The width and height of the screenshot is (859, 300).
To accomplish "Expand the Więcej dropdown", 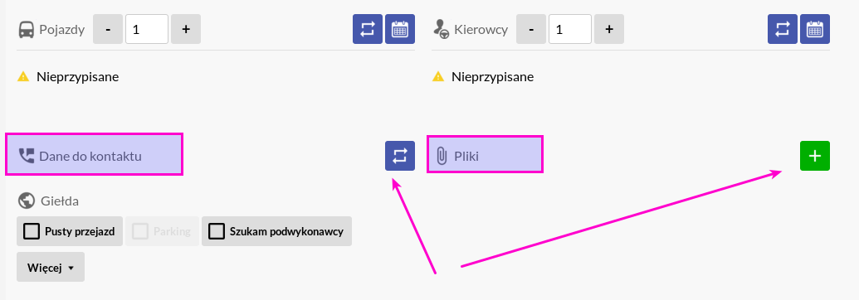I will tap(51, 267).
